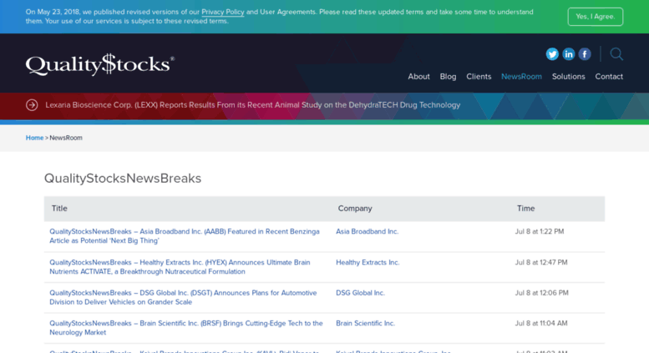
Task: Open the QualityStocks Twitter page
Action: pyautogui.click(x=552, y=54)
